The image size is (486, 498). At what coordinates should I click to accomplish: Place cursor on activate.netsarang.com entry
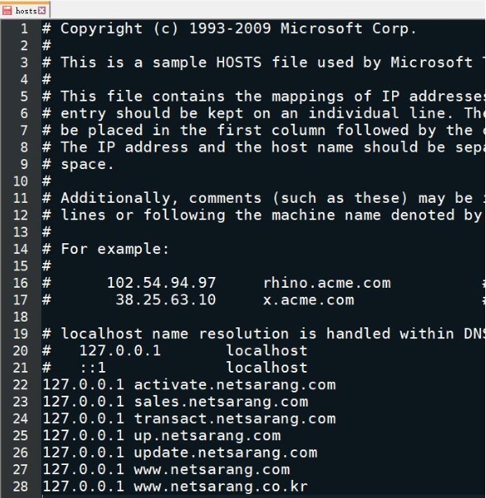(235, 384)
